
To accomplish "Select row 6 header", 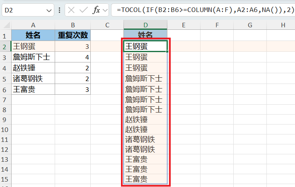I will point(5,89).
